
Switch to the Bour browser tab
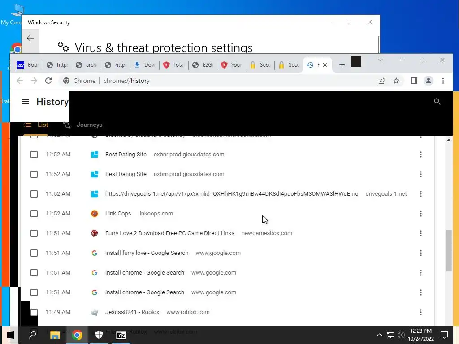point(28,65)
